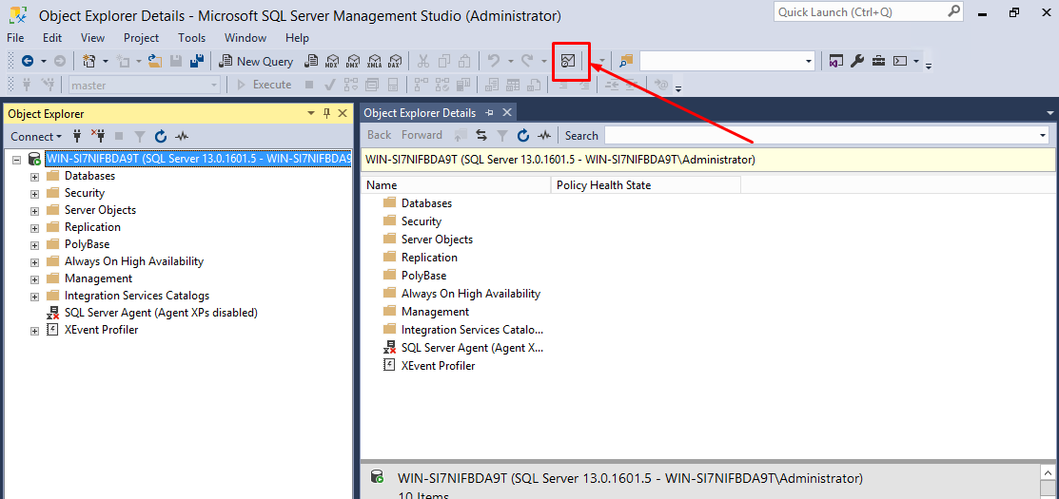Open the Project menu
This screenshot has width=1059, height=499.
point(141,38)
